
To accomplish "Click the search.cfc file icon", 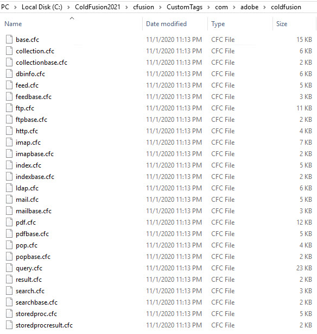I will tap(9, 291).
